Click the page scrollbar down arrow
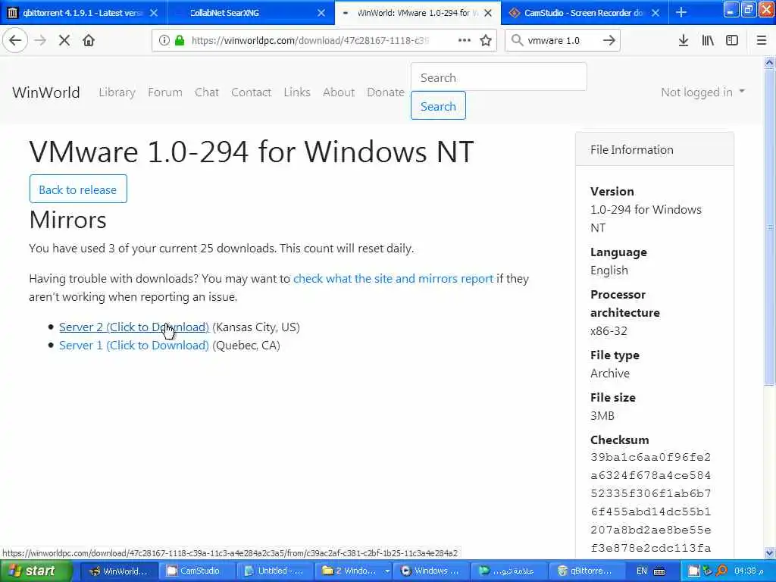This screenshot has height=582, width=776. click(769, 552)
